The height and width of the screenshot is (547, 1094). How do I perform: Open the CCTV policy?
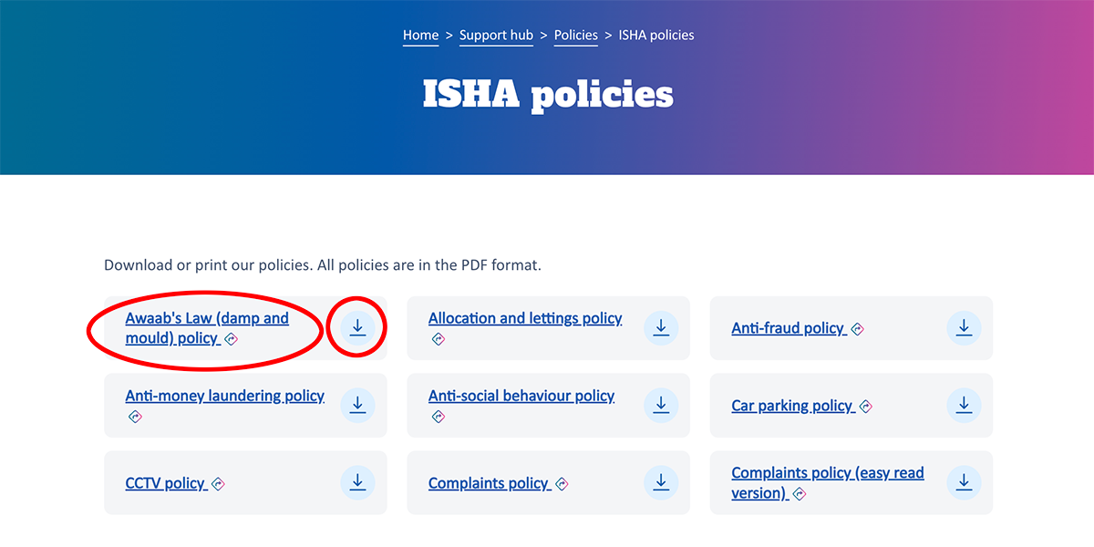coord(167,482)
